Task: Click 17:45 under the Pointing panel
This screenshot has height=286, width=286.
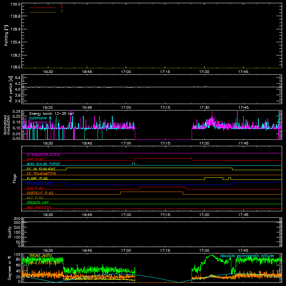Action: [243, 72]
